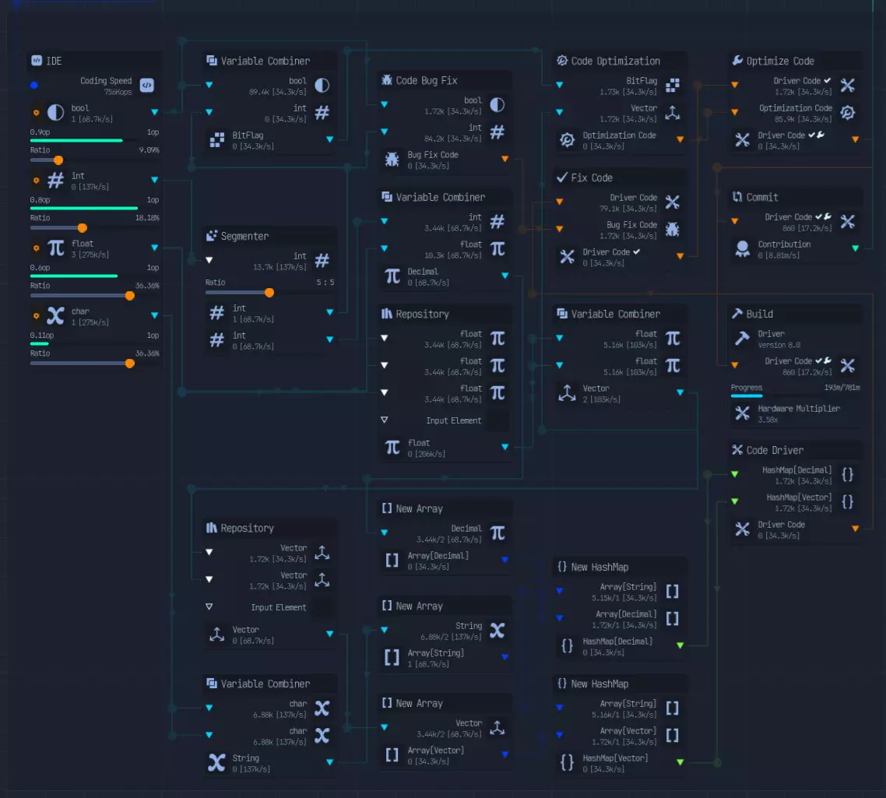The height and width of the screenshot is (798, 886).
Task: Click the '756Kops' Coding Speed value
Action: (x=118, y=92)
